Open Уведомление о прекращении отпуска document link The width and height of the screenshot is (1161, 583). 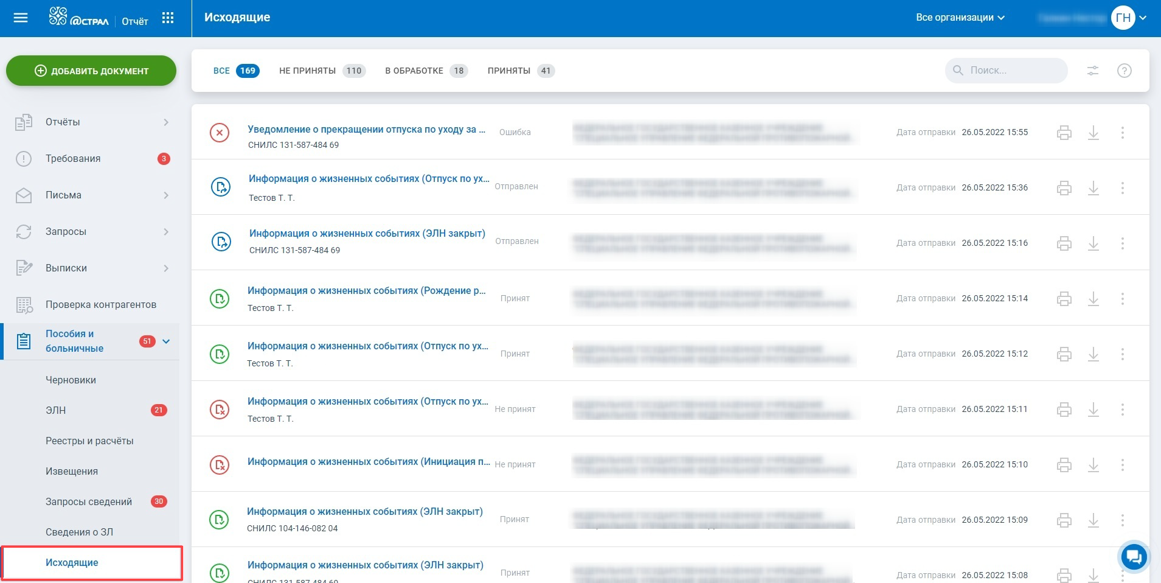(x=366, y=129)
